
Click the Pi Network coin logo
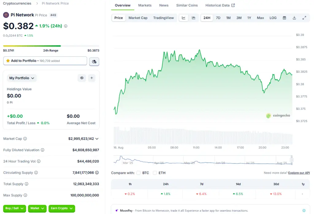point(6,15)
